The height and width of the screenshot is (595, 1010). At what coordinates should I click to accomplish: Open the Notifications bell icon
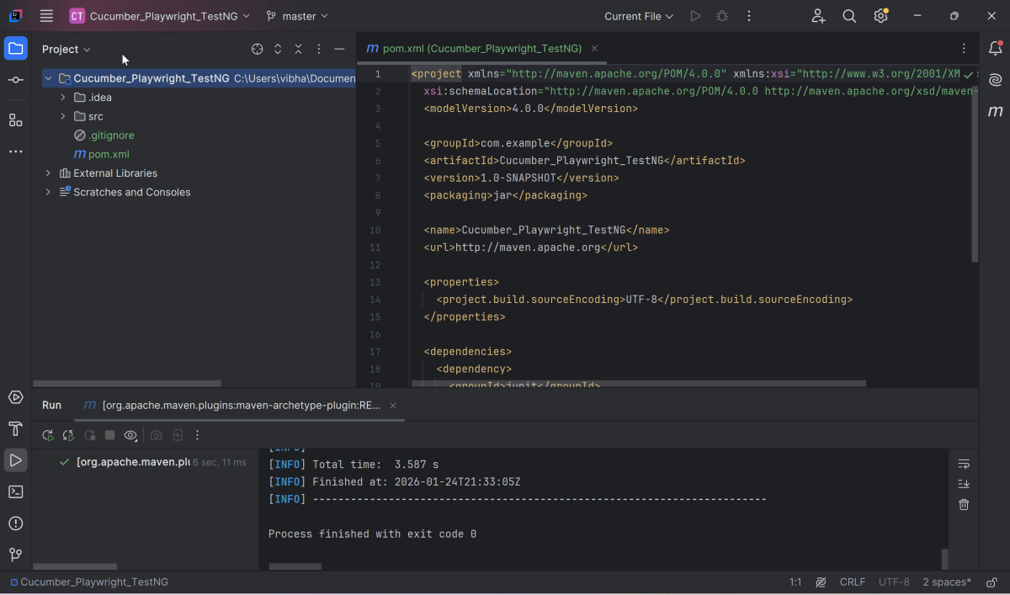point(995,49)
